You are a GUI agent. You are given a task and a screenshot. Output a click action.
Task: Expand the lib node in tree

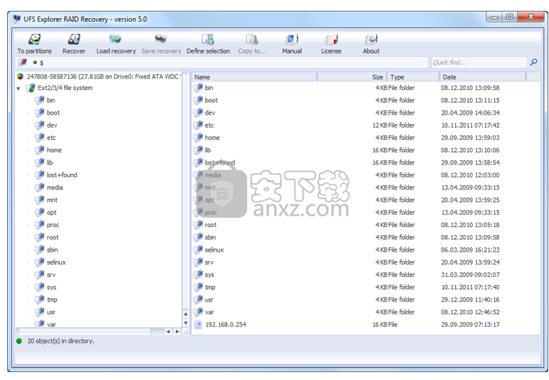coord(27,163)
